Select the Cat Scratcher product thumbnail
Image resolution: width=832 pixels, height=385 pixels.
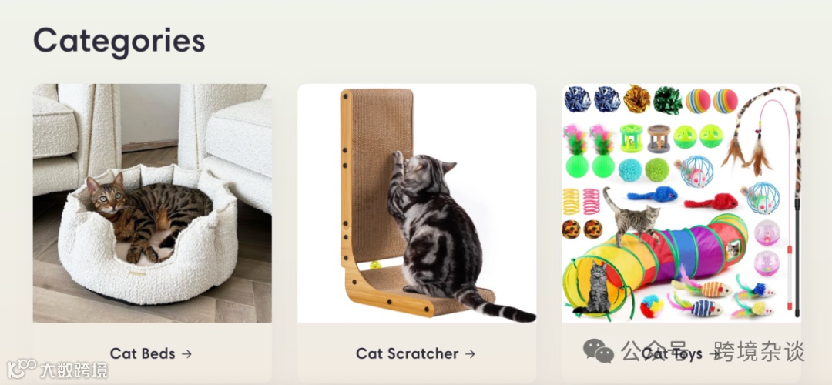pos(417,203)
